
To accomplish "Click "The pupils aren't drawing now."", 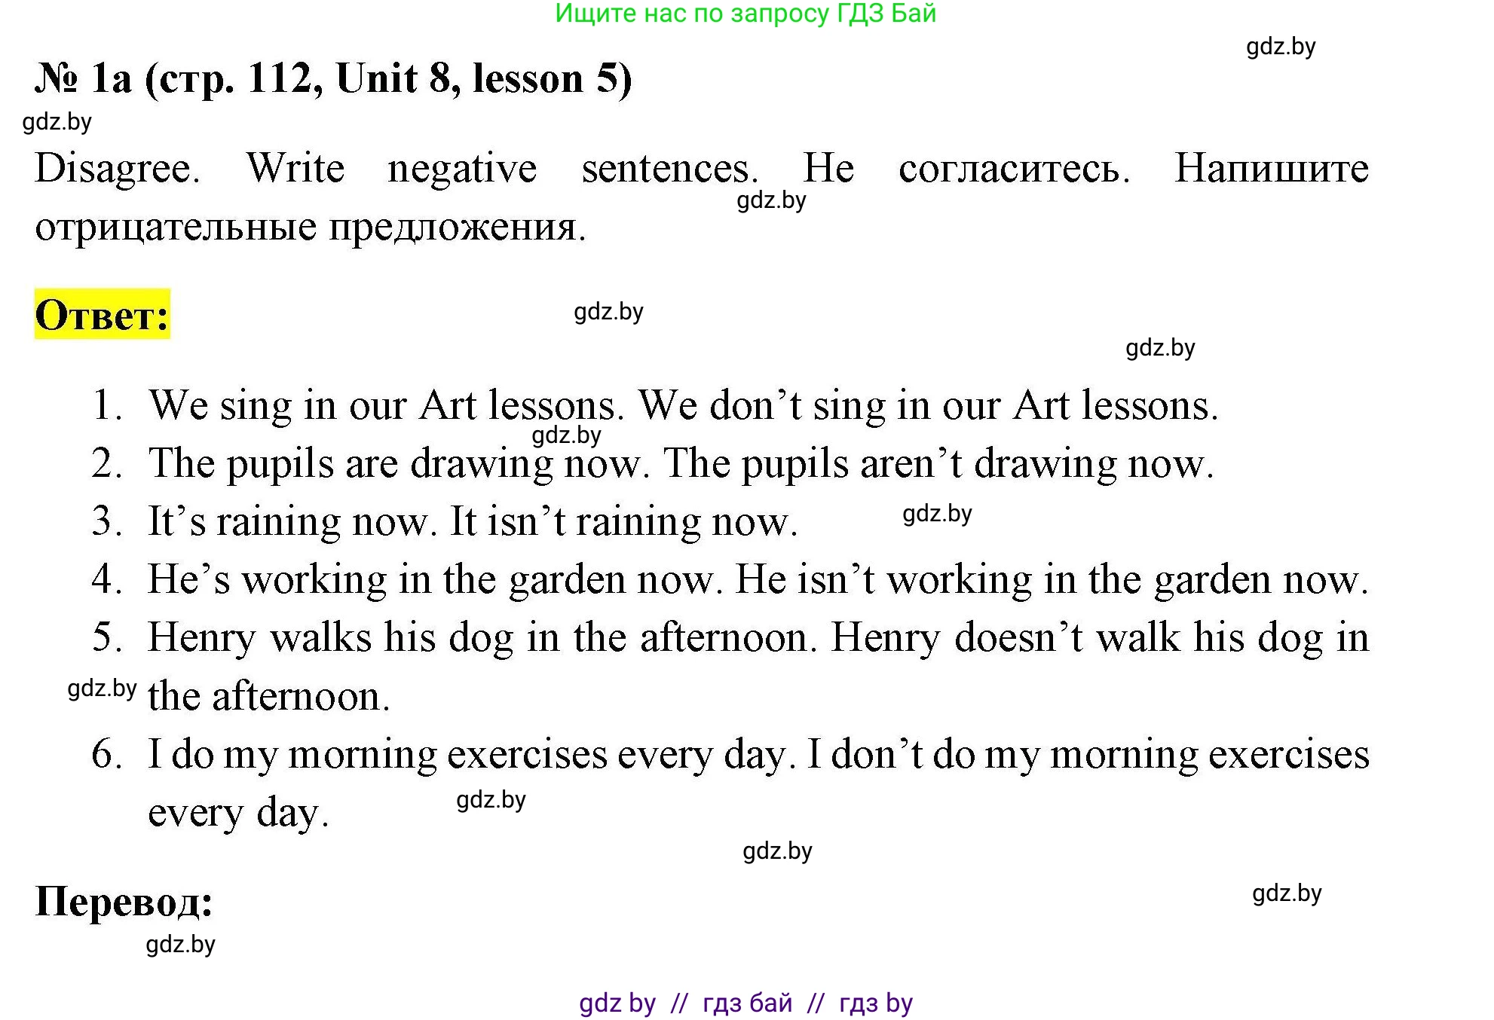I will click(x=938, y=463).
